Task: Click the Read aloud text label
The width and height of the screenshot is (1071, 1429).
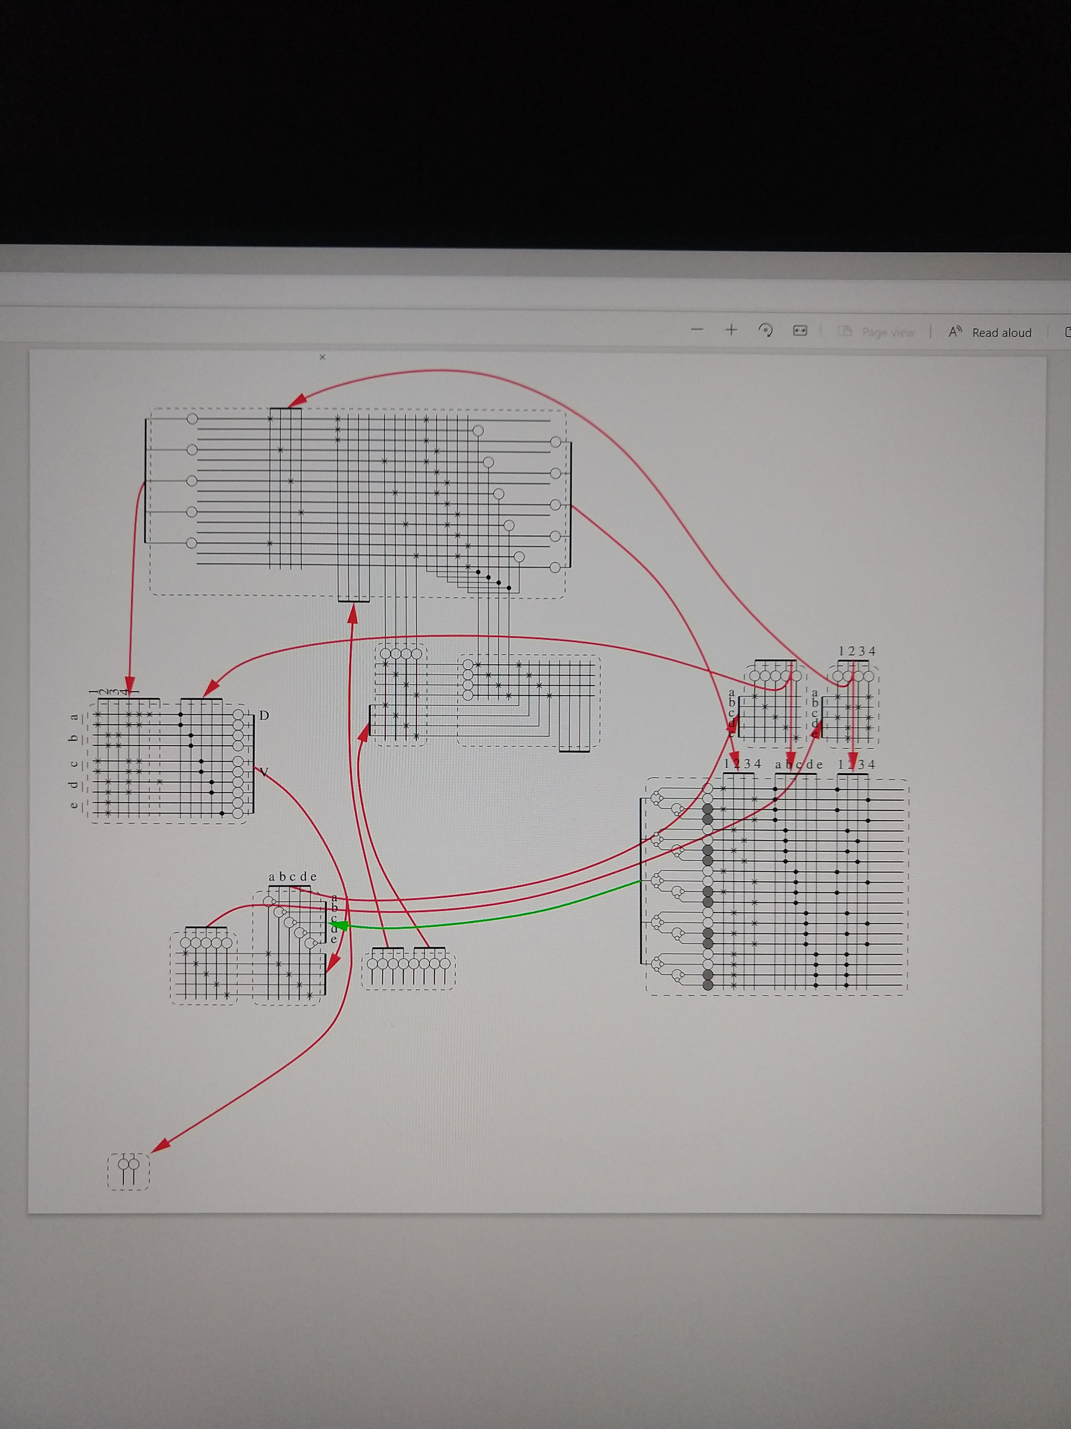Action: (1001, 333)
